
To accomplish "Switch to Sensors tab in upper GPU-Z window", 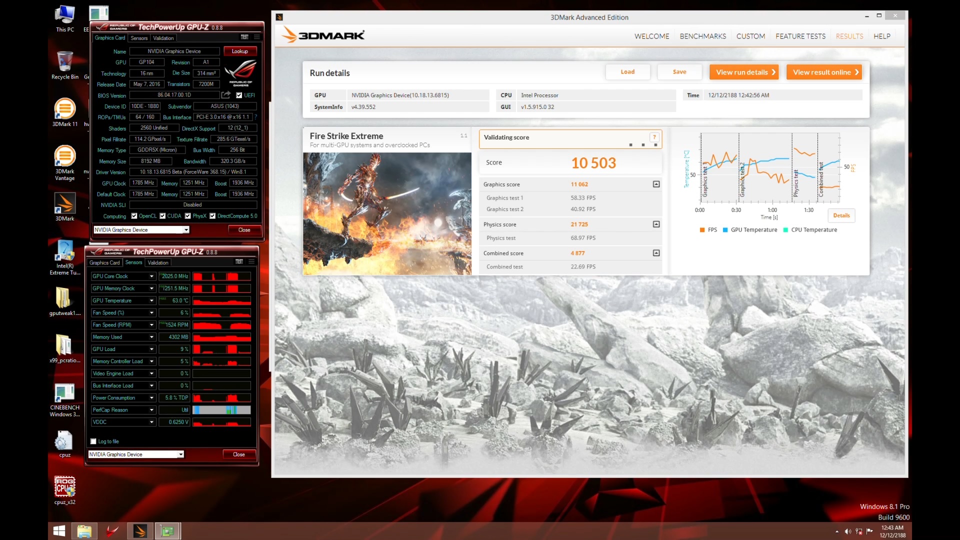I will [x=139, y=38].
